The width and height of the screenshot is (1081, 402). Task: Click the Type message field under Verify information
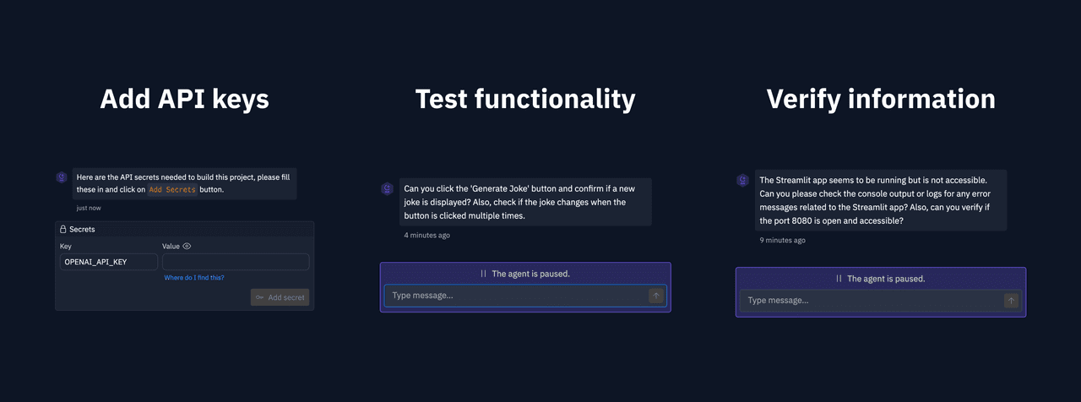(872, 301)
